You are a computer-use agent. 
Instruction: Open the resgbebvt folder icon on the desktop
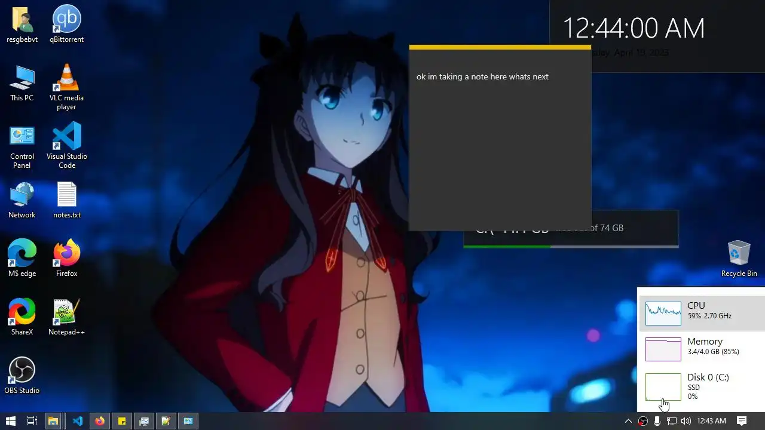point(22,24)
